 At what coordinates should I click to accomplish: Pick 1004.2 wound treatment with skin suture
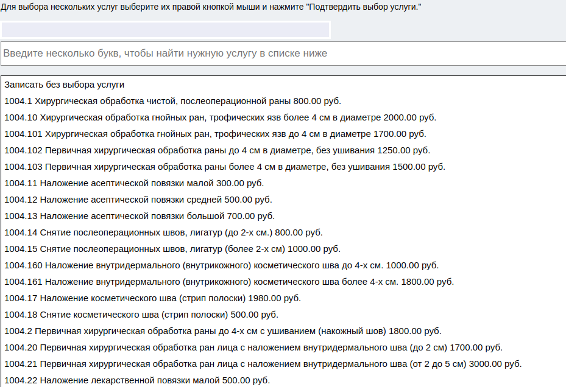point(222,331)
